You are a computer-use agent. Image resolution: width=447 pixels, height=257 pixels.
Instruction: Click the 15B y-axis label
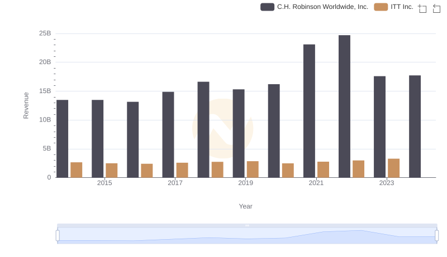[45, 91]
